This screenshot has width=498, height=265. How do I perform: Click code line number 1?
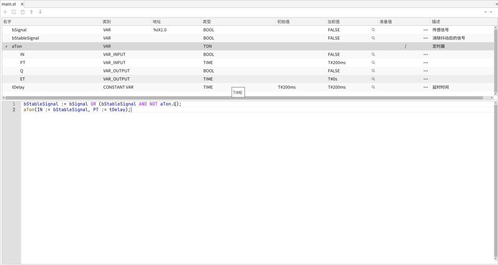click(x=14, y=104)
